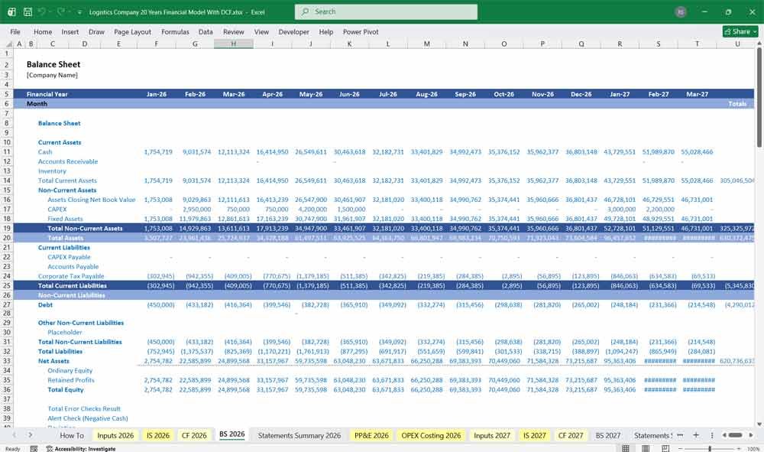Open Customize Quick Access Toolbar dropdown
The height and width of the screenshot is (452, 764).
[79, 12]
